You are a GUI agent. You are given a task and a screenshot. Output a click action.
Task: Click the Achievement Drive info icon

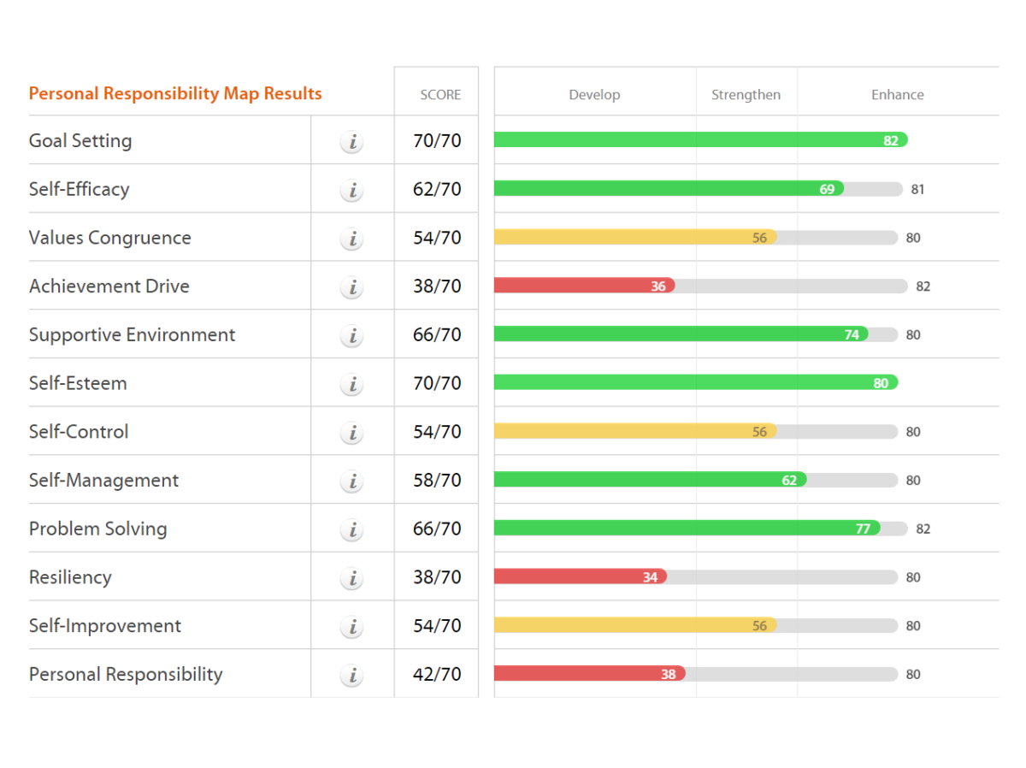[x=351, y=287]
